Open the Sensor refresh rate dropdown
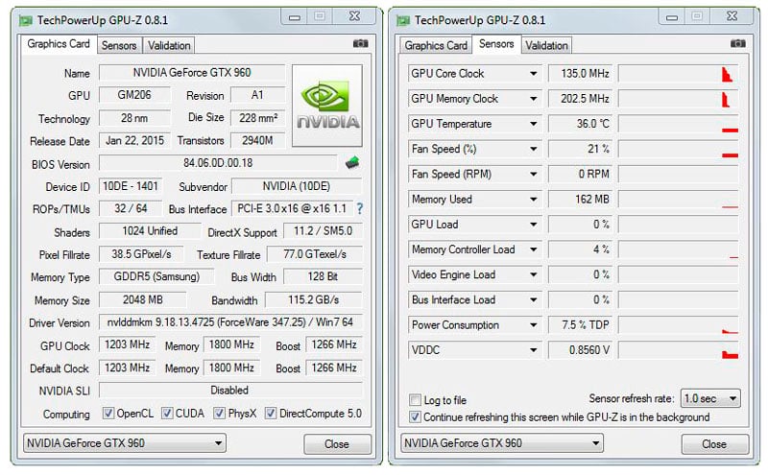 tap(710, 398)
